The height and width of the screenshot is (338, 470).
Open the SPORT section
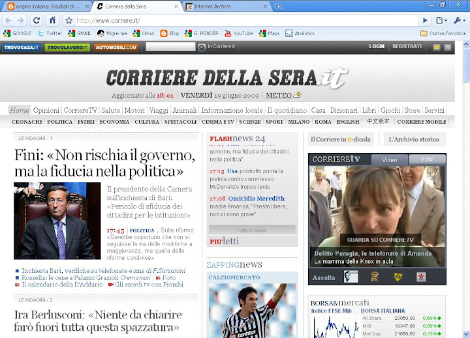274,122
